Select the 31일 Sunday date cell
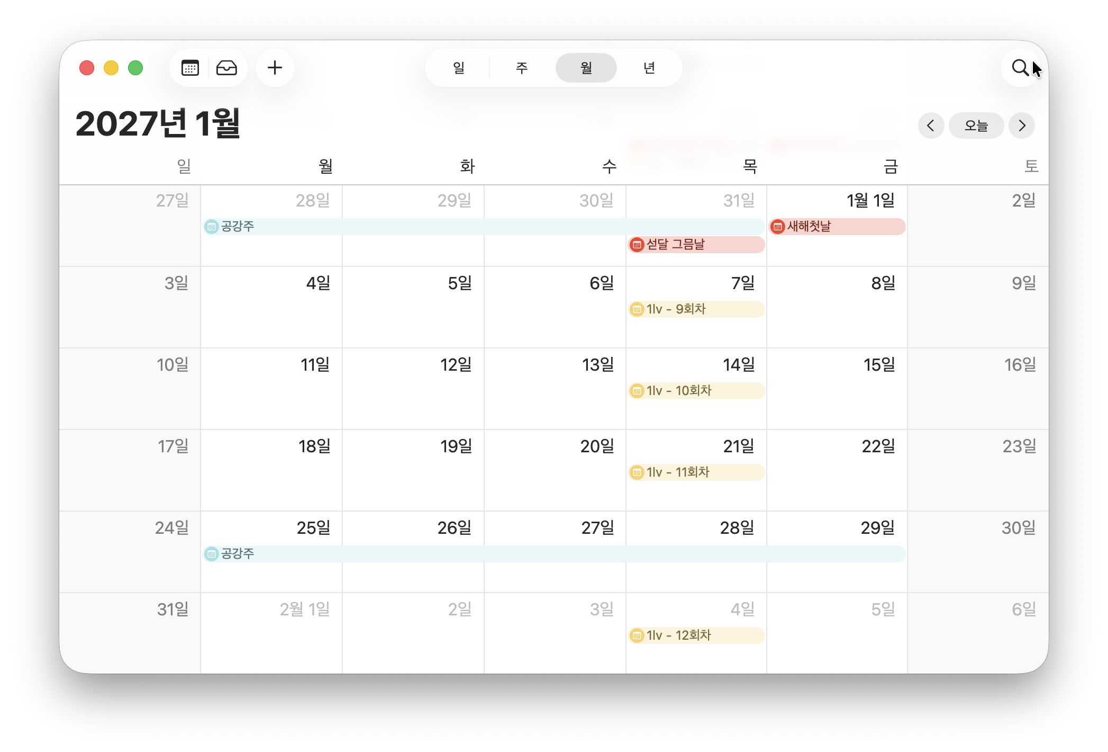1108x752 pixels. tap(130, 633)
